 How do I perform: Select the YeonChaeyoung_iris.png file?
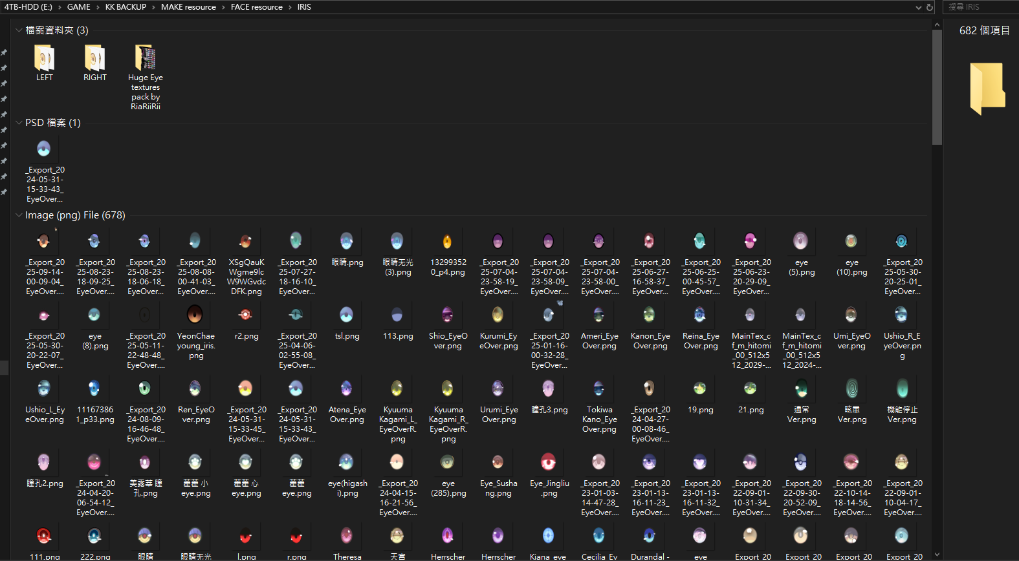click(x=195, y=315)
